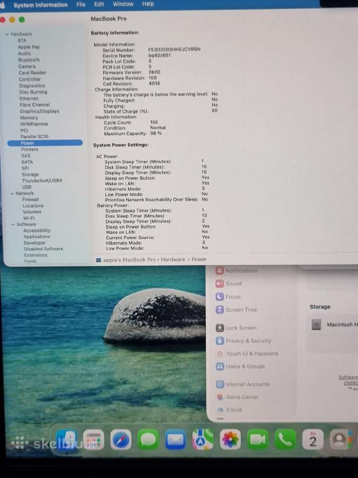This screenshot has height=478, width=358.
Task: Select Memory in the Hardware list
Action: click(x=29, y=118)
